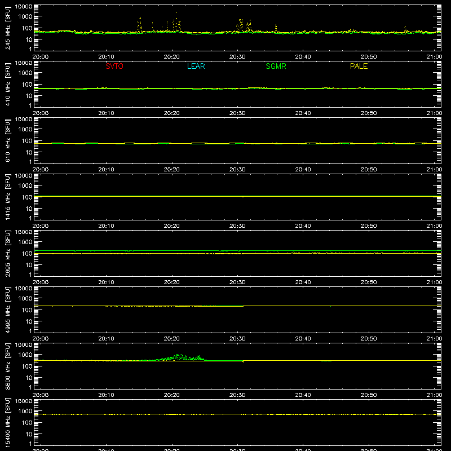The image size is (451, 451).
Task: Click the cyan LEAR station label
Action: pyautogui.click(x=196, y=66)
